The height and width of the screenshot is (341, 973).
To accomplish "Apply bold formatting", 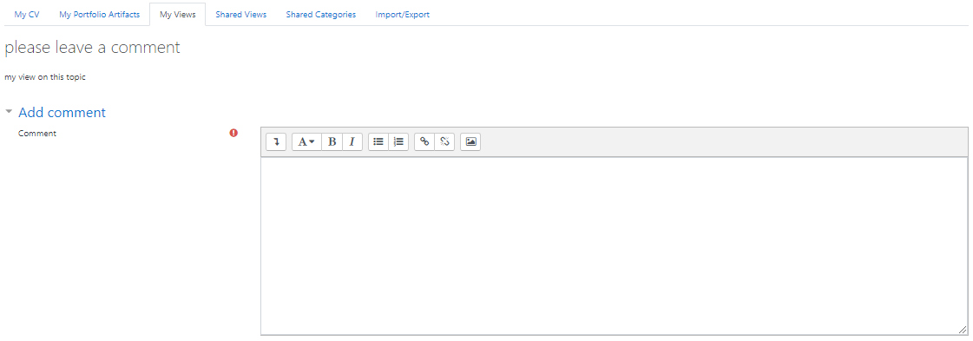I will click(332, 142).
